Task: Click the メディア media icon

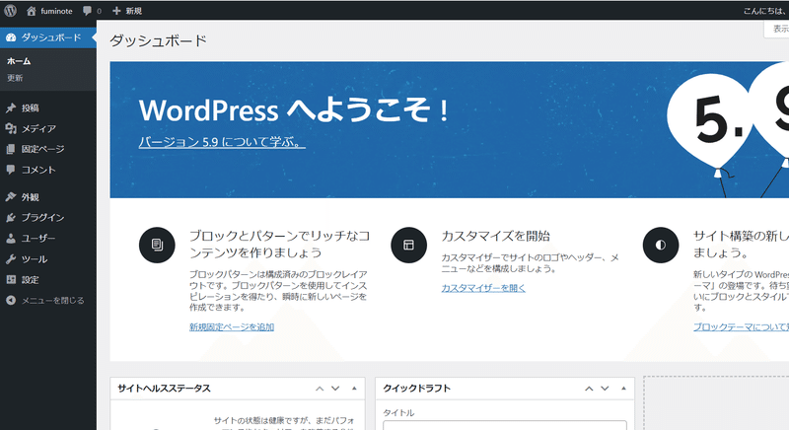Action: click(11, 128)
